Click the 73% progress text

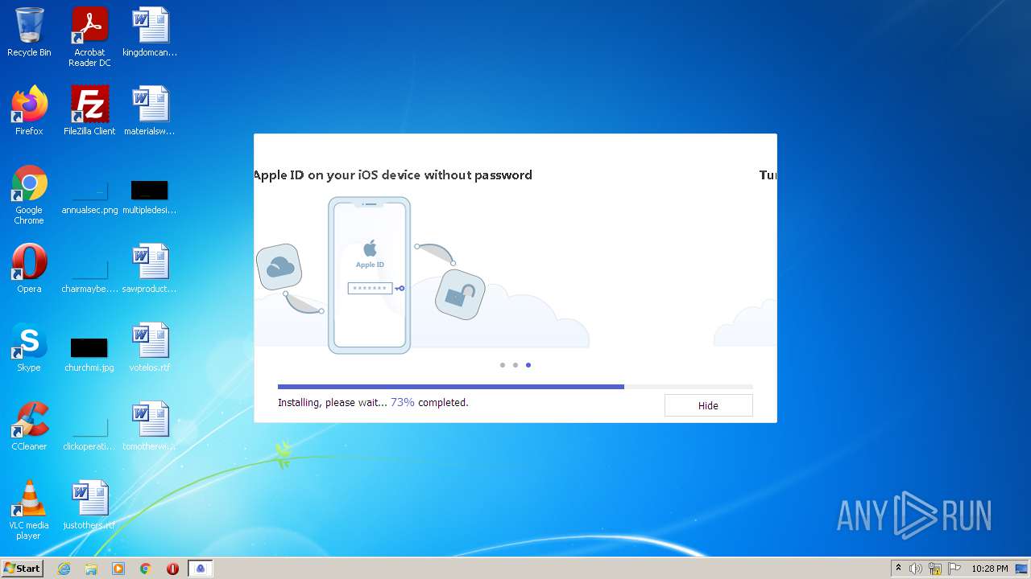[x=403, y=402]
